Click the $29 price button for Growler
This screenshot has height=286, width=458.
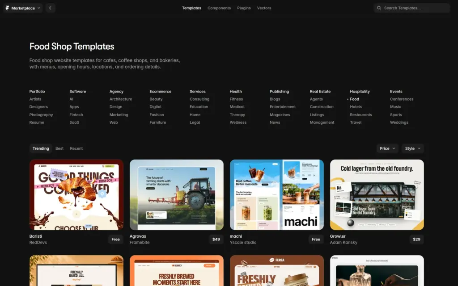[x=416, y=240]
